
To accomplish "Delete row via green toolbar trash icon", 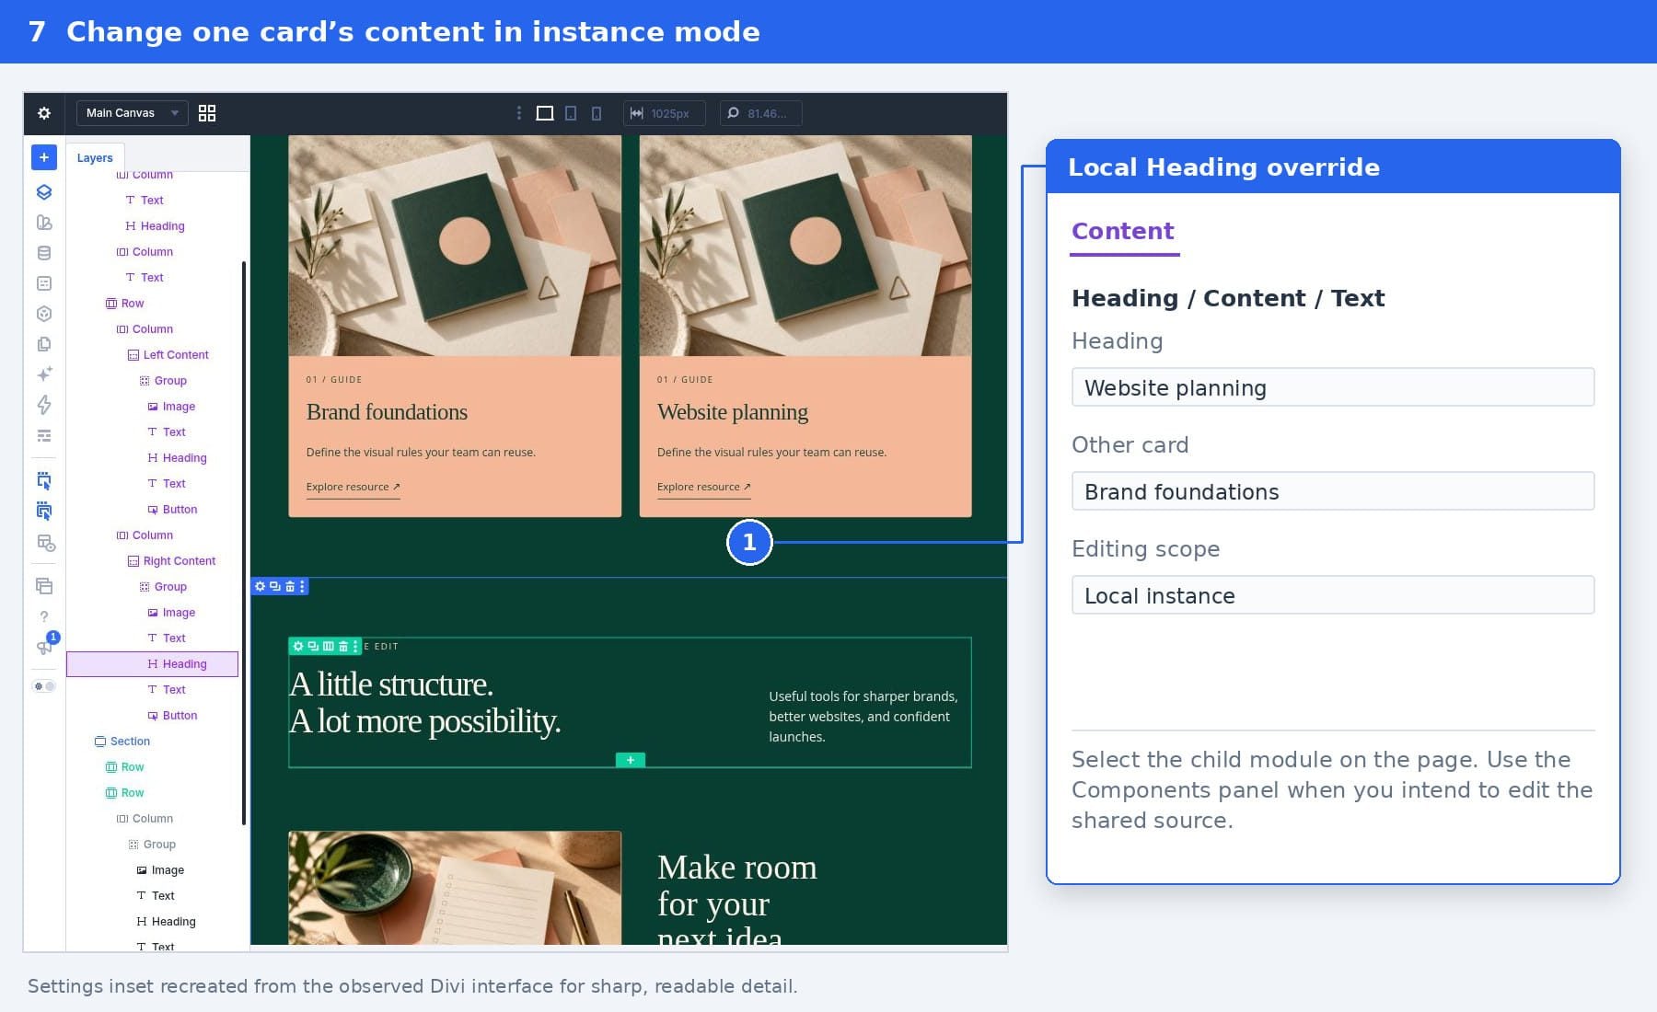I will click(343, 647).
